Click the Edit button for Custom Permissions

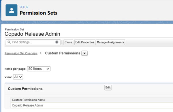click(x=108, y=88)
